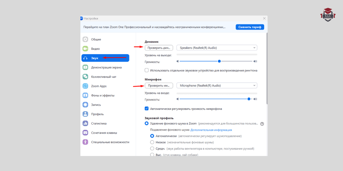The height and width of the screenshot is (171, 343).
Task: Click the chat bubble icon for Коллективный чат
Action: tap(85, 77)
